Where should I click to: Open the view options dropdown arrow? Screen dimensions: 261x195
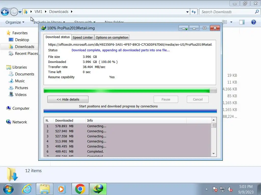231,22
